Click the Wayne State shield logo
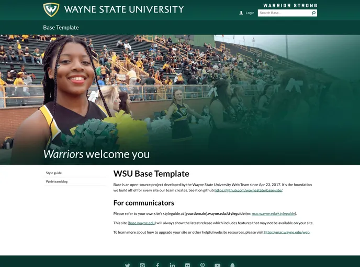 [x=51, y=9]
